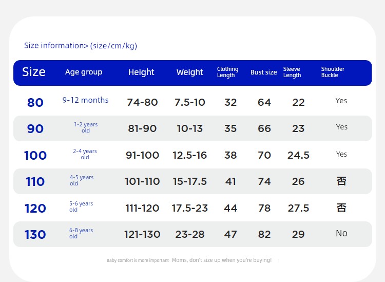
Task: Click the No shoulder buckle value
Action: click(341, 233)
